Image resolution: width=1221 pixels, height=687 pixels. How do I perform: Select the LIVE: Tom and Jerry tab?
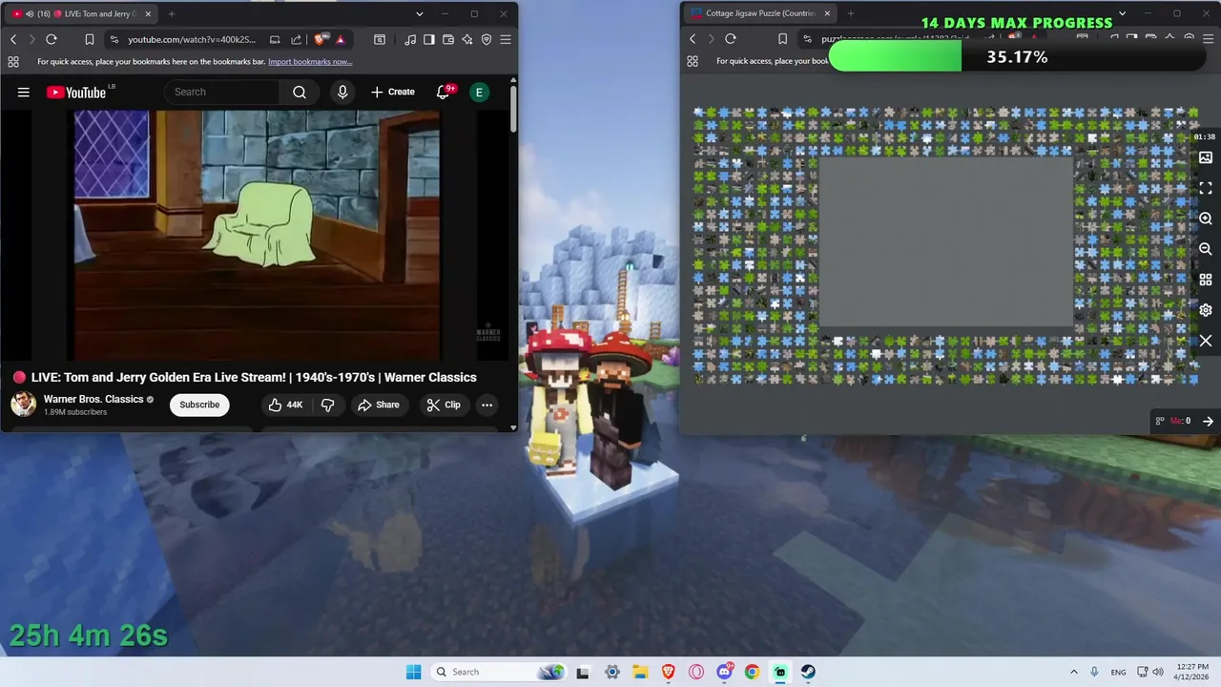(81, 13)
